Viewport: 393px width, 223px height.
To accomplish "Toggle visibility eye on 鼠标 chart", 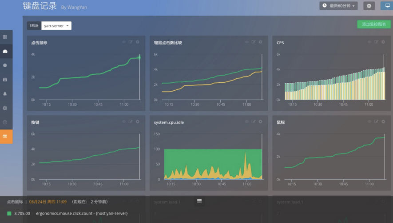I will coord(369,122).
